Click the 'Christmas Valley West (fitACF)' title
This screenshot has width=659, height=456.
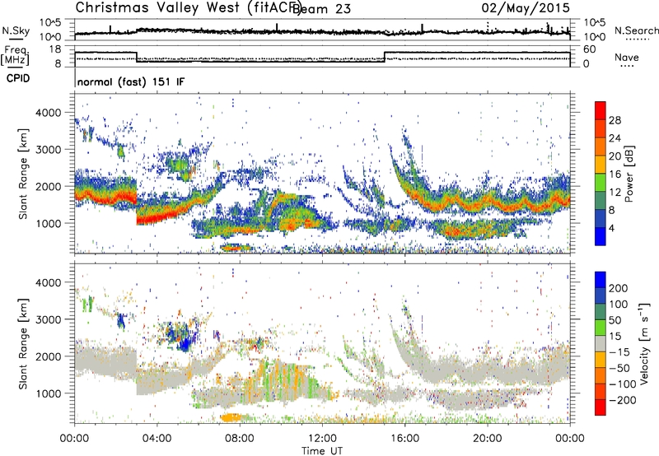(x=189, y=8)
